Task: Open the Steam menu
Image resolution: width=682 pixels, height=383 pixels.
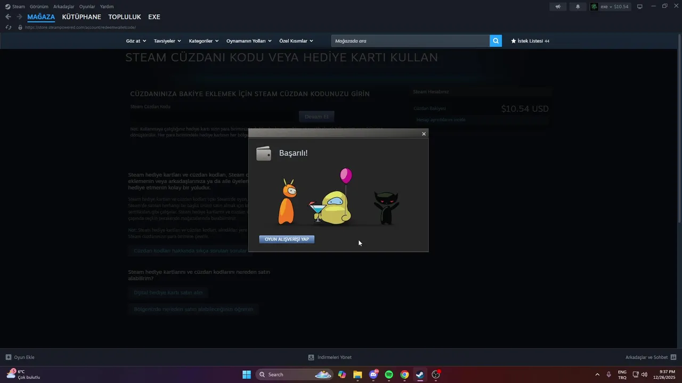Action: [x=15, y=6]
